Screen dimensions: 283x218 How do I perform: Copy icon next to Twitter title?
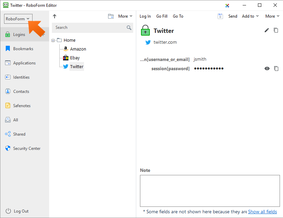(276, 30)
